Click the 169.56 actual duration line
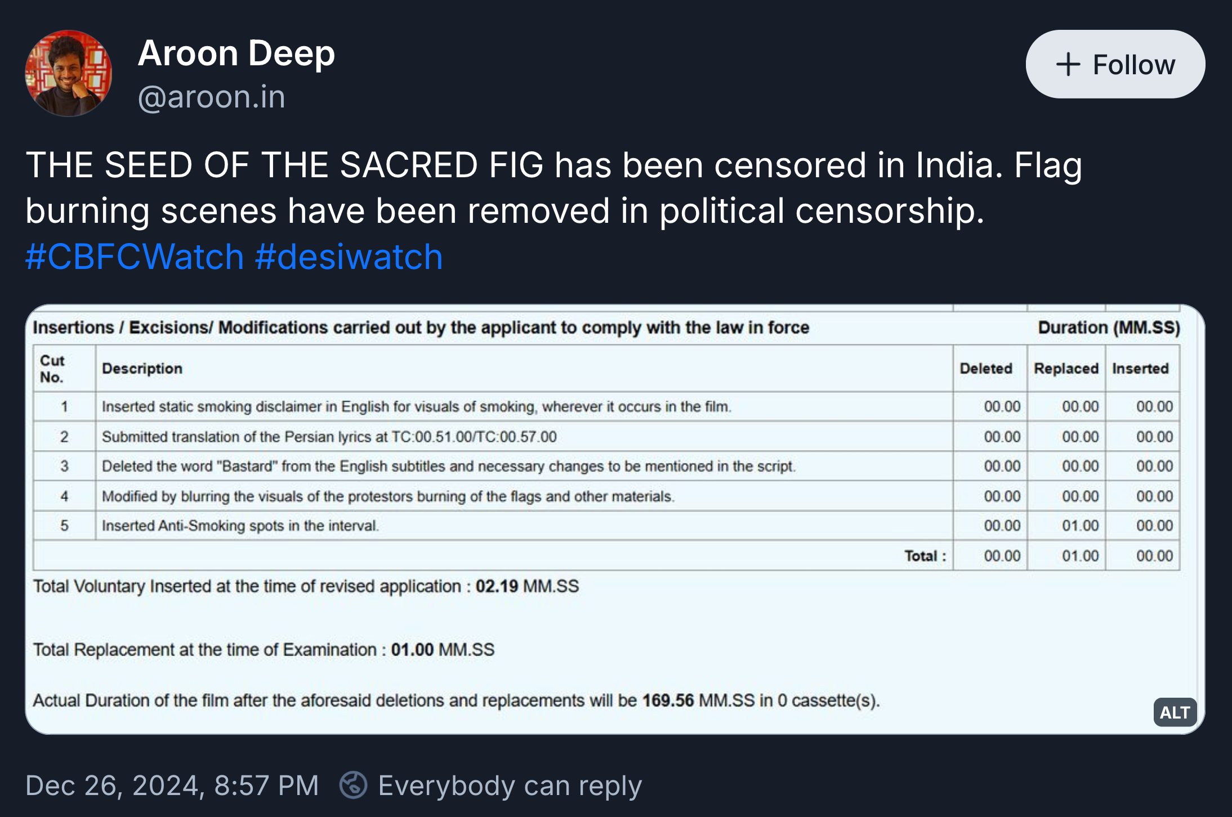This screenshot has width=1232, height=817. [x=456, y=701]
